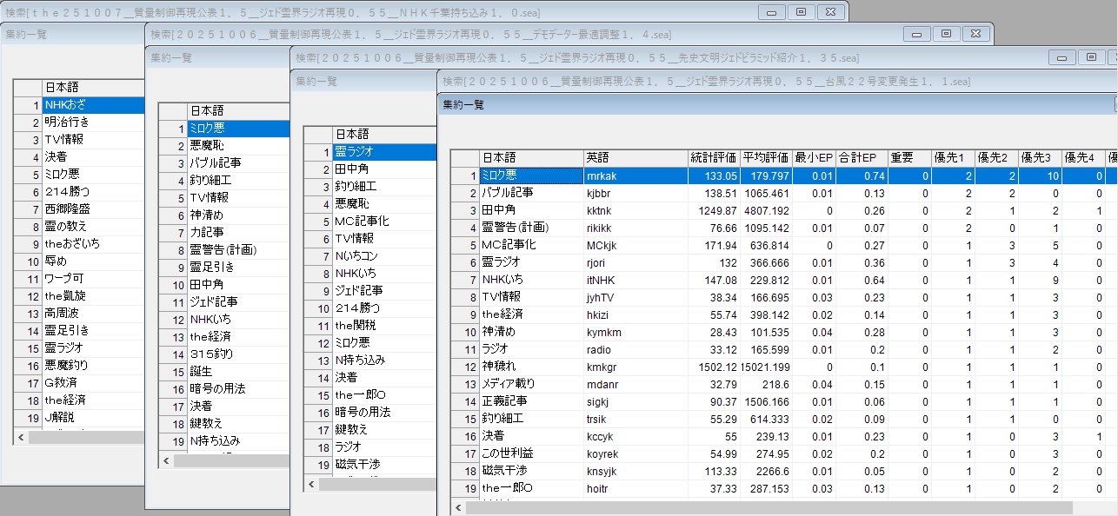Close the デモデーター最適調整 search window
This screenshot has height=516, width=1118.
pos(975,34)
